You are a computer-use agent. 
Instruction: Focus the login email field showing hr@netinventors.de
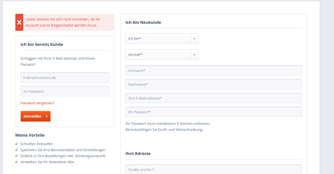(65, 78)
